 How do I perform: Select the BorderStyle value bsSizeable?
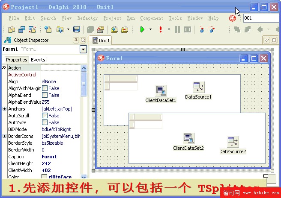[52, 143]
